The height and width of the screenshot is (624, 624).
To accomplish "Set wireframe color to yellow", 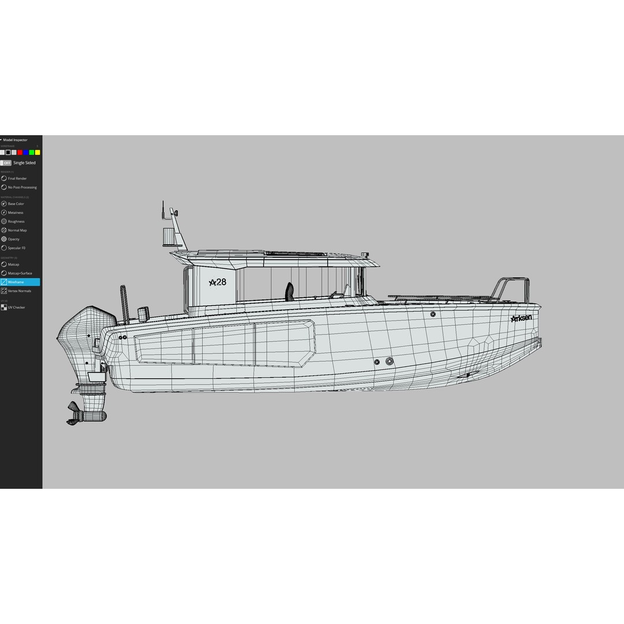I will [x=38, y=153].
